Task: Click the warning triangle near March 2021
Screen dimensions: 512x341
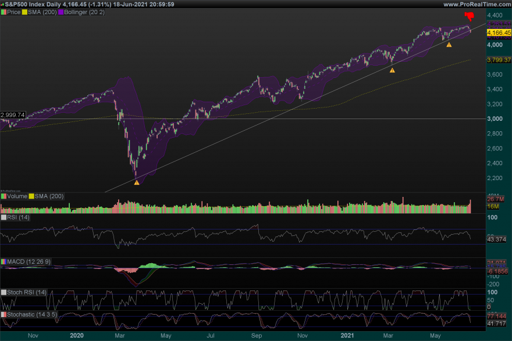Action: [392, 70]
